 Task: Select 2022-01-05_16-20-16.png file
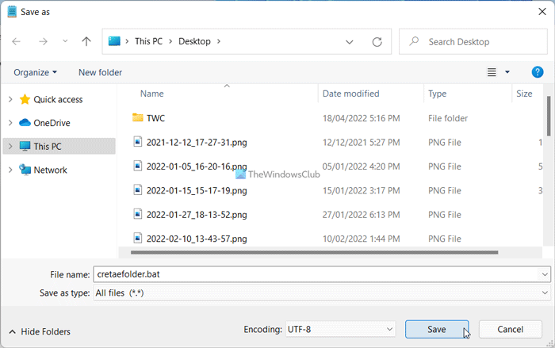click(x=197, y=166)
